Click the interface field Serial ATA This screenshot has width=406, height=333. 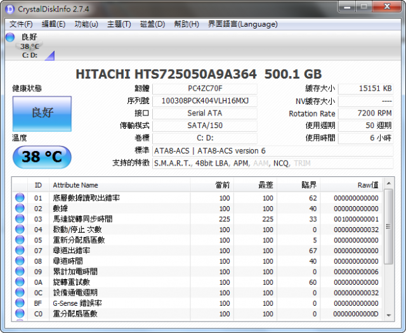pos(205,113)
